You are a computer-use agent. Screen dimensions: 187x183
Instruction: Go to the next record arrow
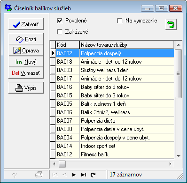pyautogui.click(x=74, y=175)
